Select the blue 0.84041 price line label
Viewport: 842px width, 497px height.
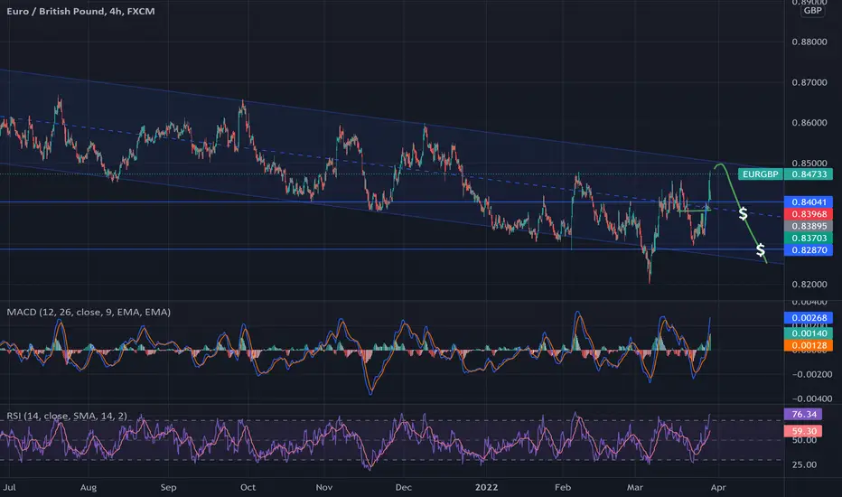tap(809, 202)
